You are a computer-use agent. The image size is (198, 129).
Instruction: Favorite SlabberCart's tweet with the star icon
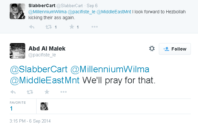72,27
